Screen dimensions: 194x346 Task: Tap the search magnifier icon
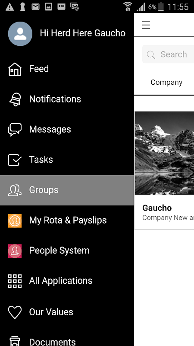coord(151,55)
